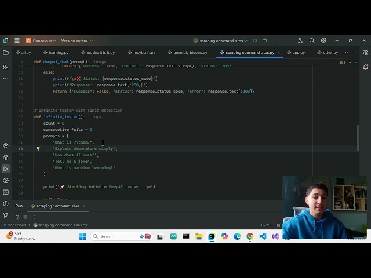Viewport: 371px width, 278px height.
Task: Show more tool windows ellipsis
Action: tap(6, 79)
